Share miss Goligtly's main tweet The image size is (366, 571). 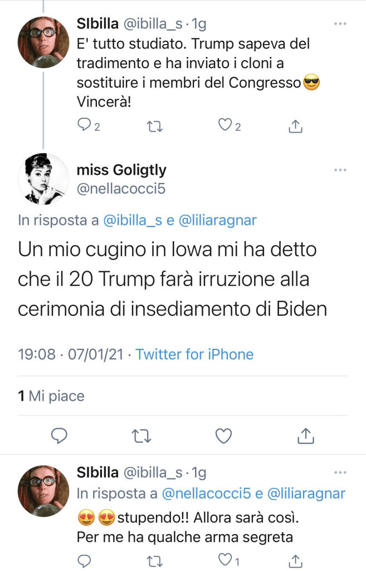coord(305,435)
